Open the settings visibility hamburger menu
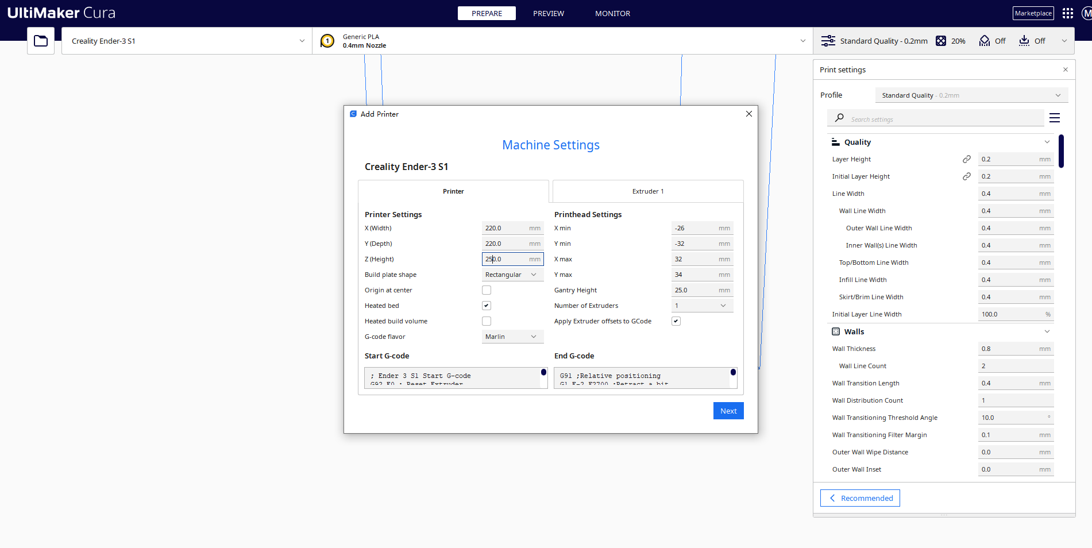 coord(1055,118)
